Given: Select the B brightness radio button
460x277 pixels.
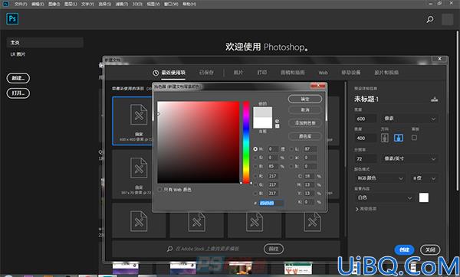Looking at the screenshot, I should 255,166.
